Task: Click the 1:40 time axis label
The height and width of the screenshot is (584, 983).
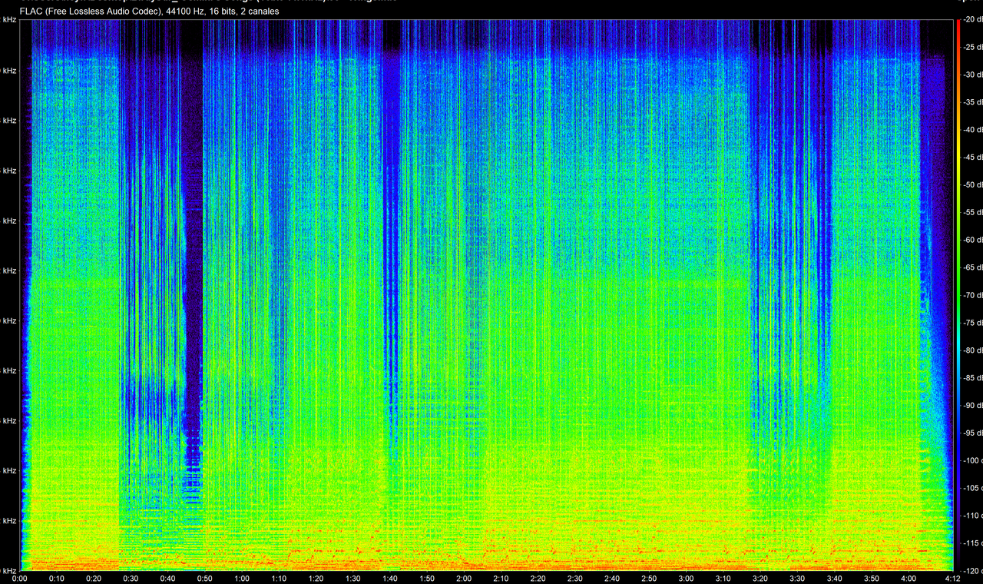Action: [390, 578]
